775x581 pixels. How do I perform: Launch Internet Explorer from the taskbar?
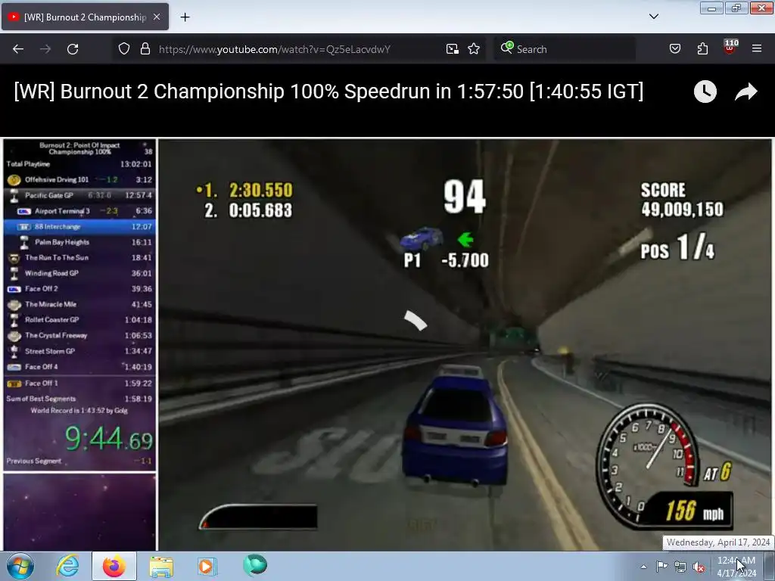[x=67, y=566]
